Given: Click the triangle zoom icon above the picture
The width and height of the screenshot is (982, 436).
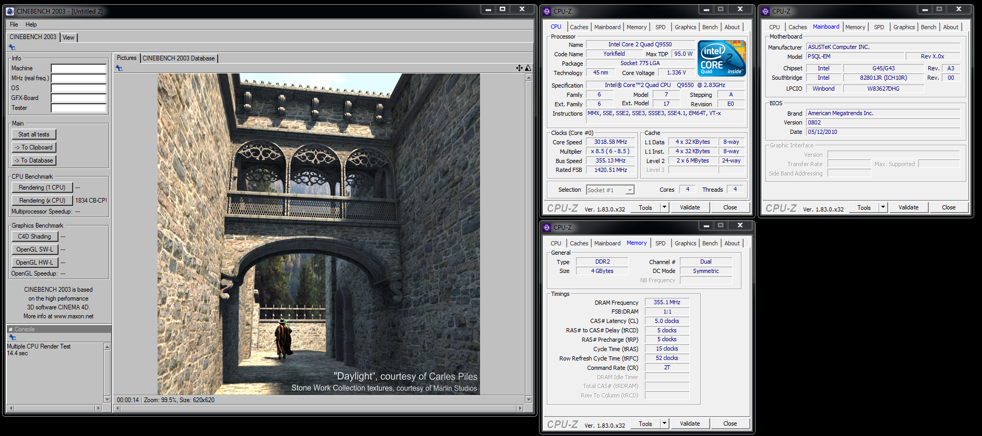Looking at the screenshot, I should click(x=528, y=68).
